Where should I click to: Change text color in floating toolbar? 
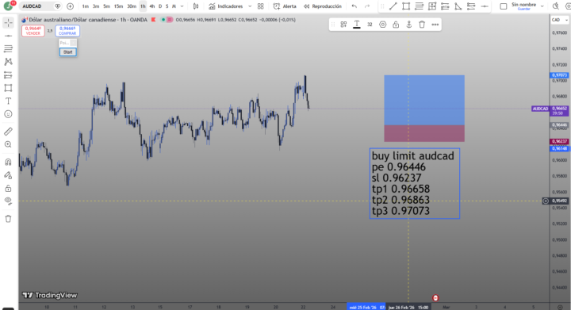point(357,25)
